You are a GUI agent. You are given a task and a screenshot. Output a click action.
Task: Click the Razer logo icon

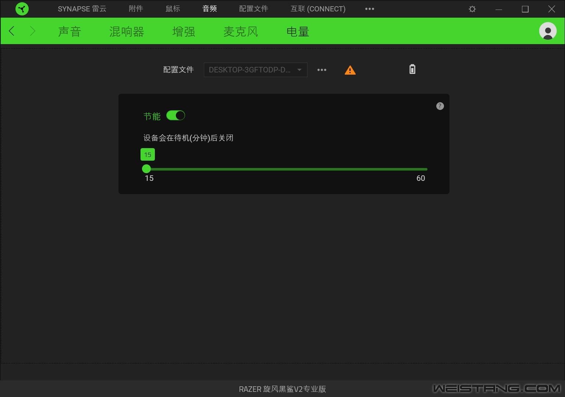(x=22, y=9)
